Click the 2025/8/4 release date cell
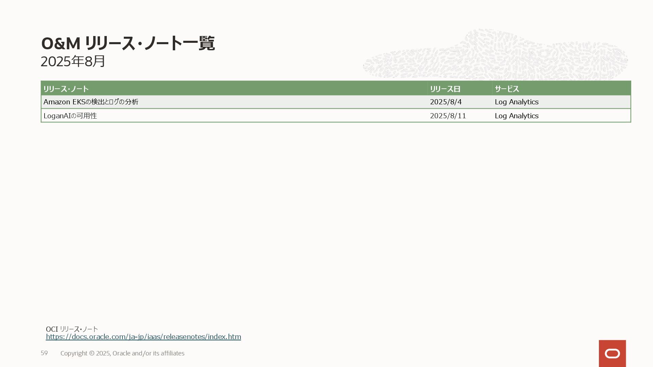Viewport: 653px width, 367px height. pyautogui.click(x=459, y=102)
